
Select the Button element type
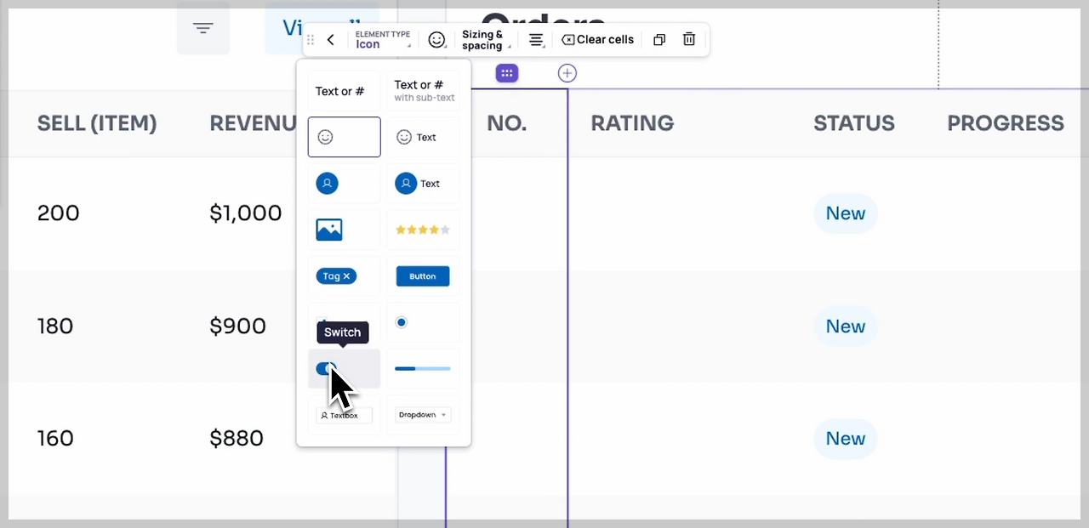click(423, 276)
